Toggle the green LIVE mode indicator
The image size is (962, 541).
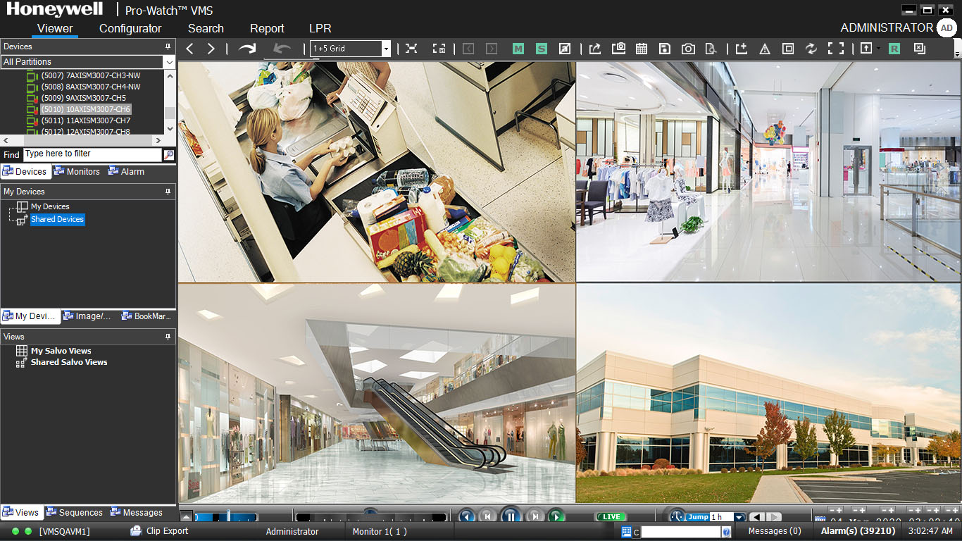[611, 517]
